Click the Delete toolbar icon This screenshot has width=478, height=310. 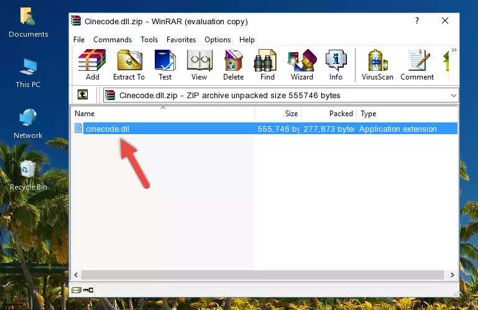coord(234,65)
